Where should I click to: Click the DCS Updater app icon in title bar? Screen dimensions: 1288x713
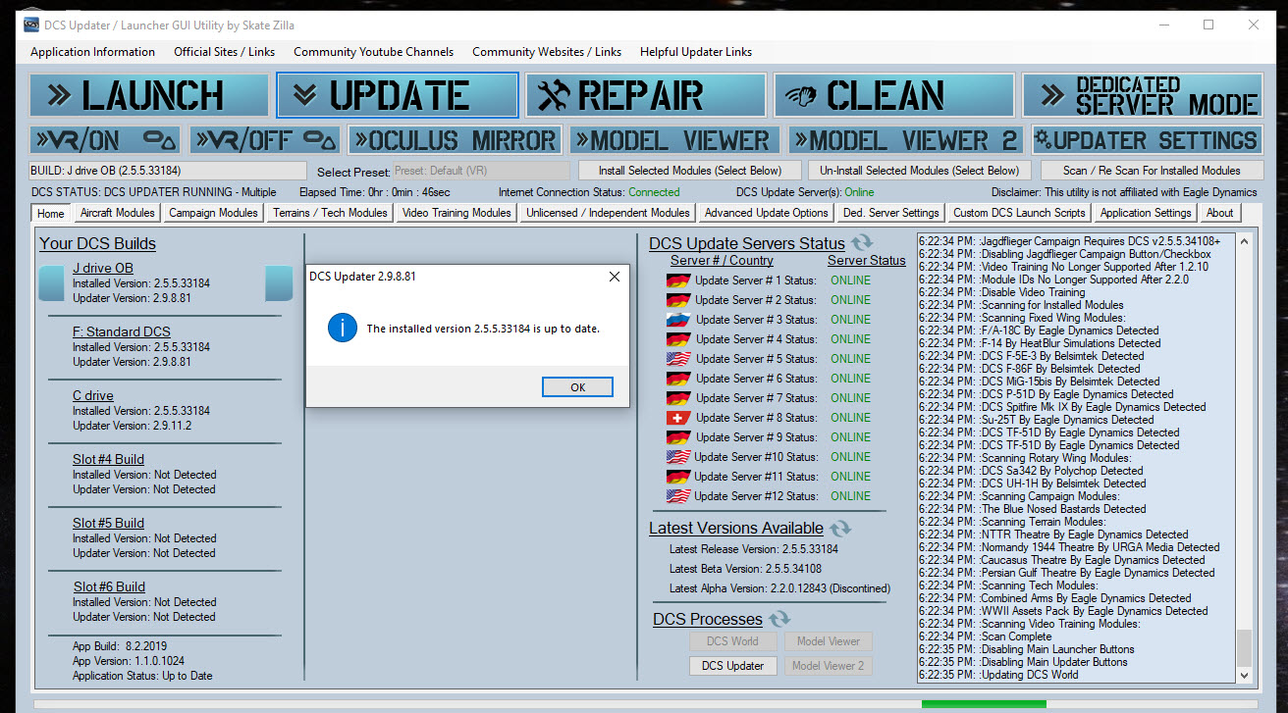point(32,25)
